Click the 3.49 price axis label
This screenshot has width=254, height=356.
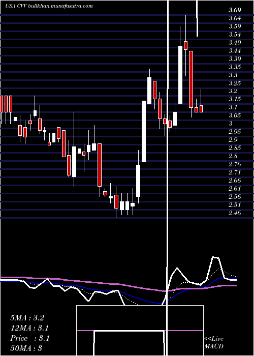235,43
